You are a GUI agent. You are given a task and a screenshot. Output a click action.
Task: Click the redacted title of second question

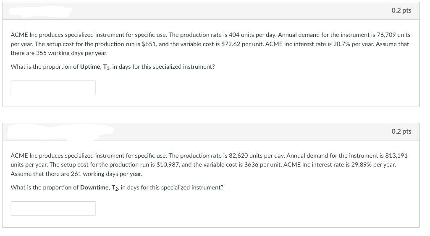click(60, 132)
